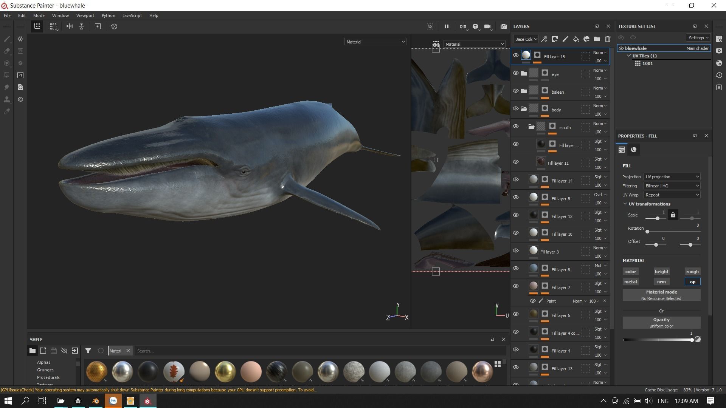Open the fill properties tab icon
This screenshot has width=726, height=408.
click(622, 150)
